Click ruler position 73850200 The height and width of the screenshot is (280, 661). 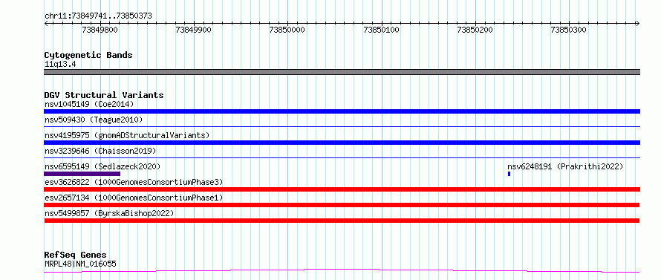[475, 30]
